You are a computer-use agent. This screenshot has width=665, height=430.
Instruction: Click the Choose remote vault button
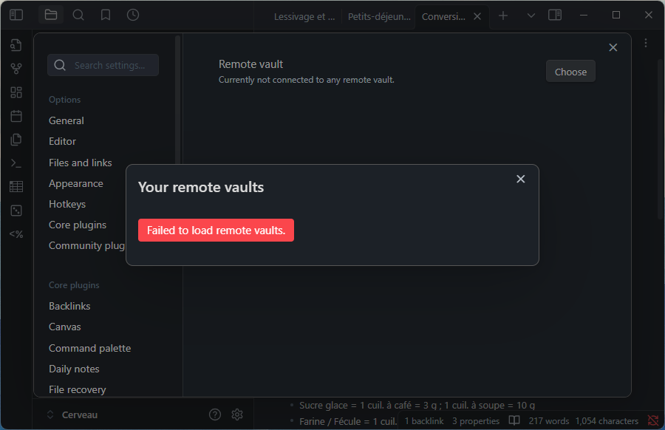pos(570,72)
